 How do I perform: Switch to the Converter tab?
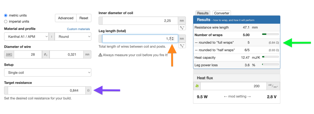[x=222, y=13]
